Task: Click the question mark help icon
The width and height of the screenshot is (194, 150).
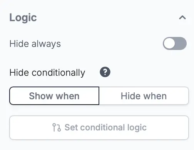Action: tap(105, 72)
